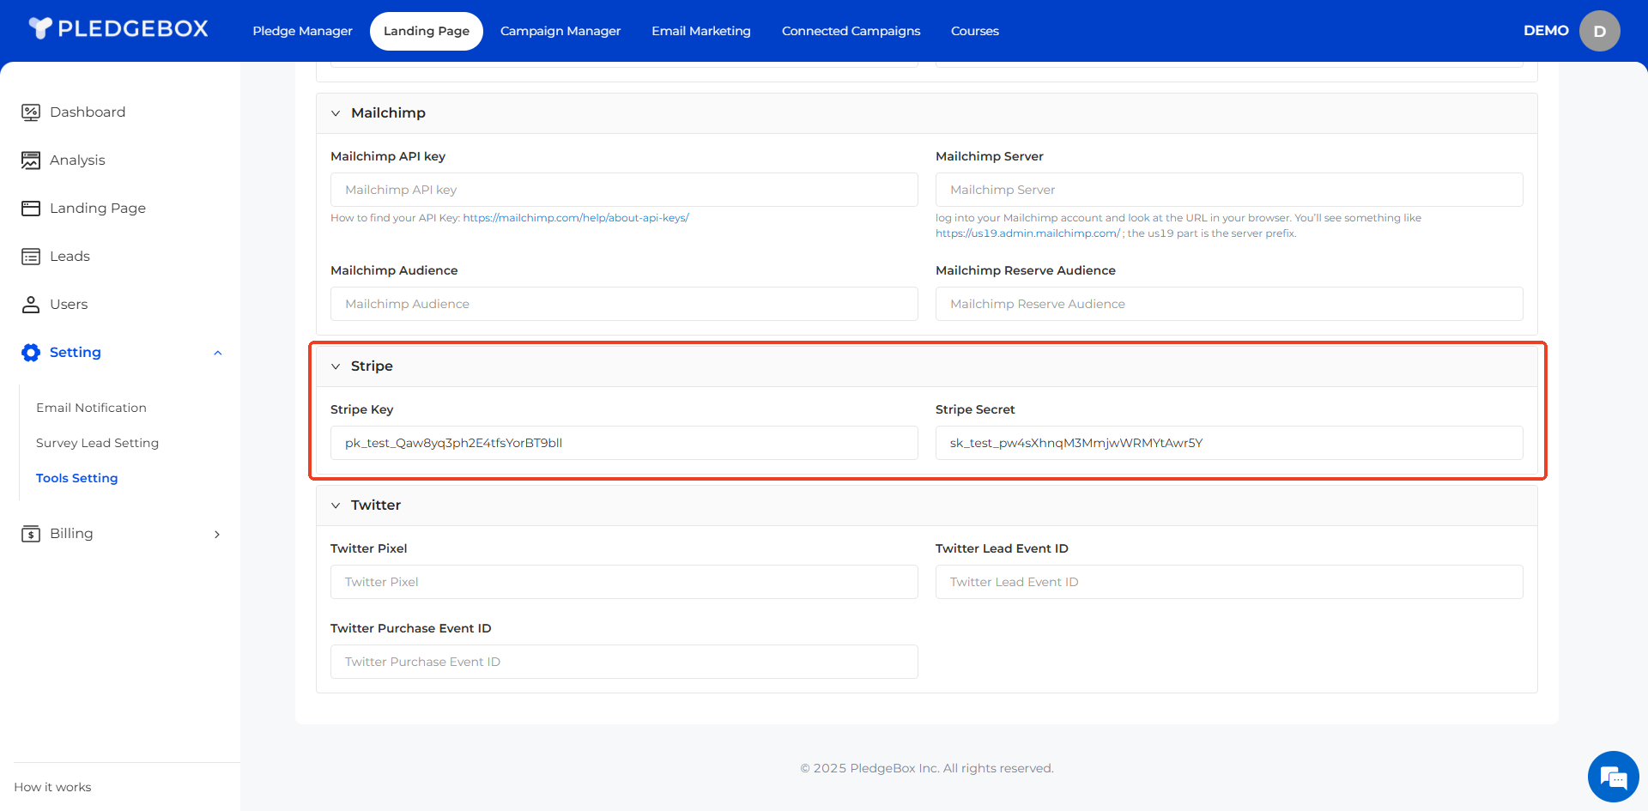Collapse the Setting submenu chevron
The width and height of the screenshot is (1648, 811).
pyautogui.click(x=218, y=353)
